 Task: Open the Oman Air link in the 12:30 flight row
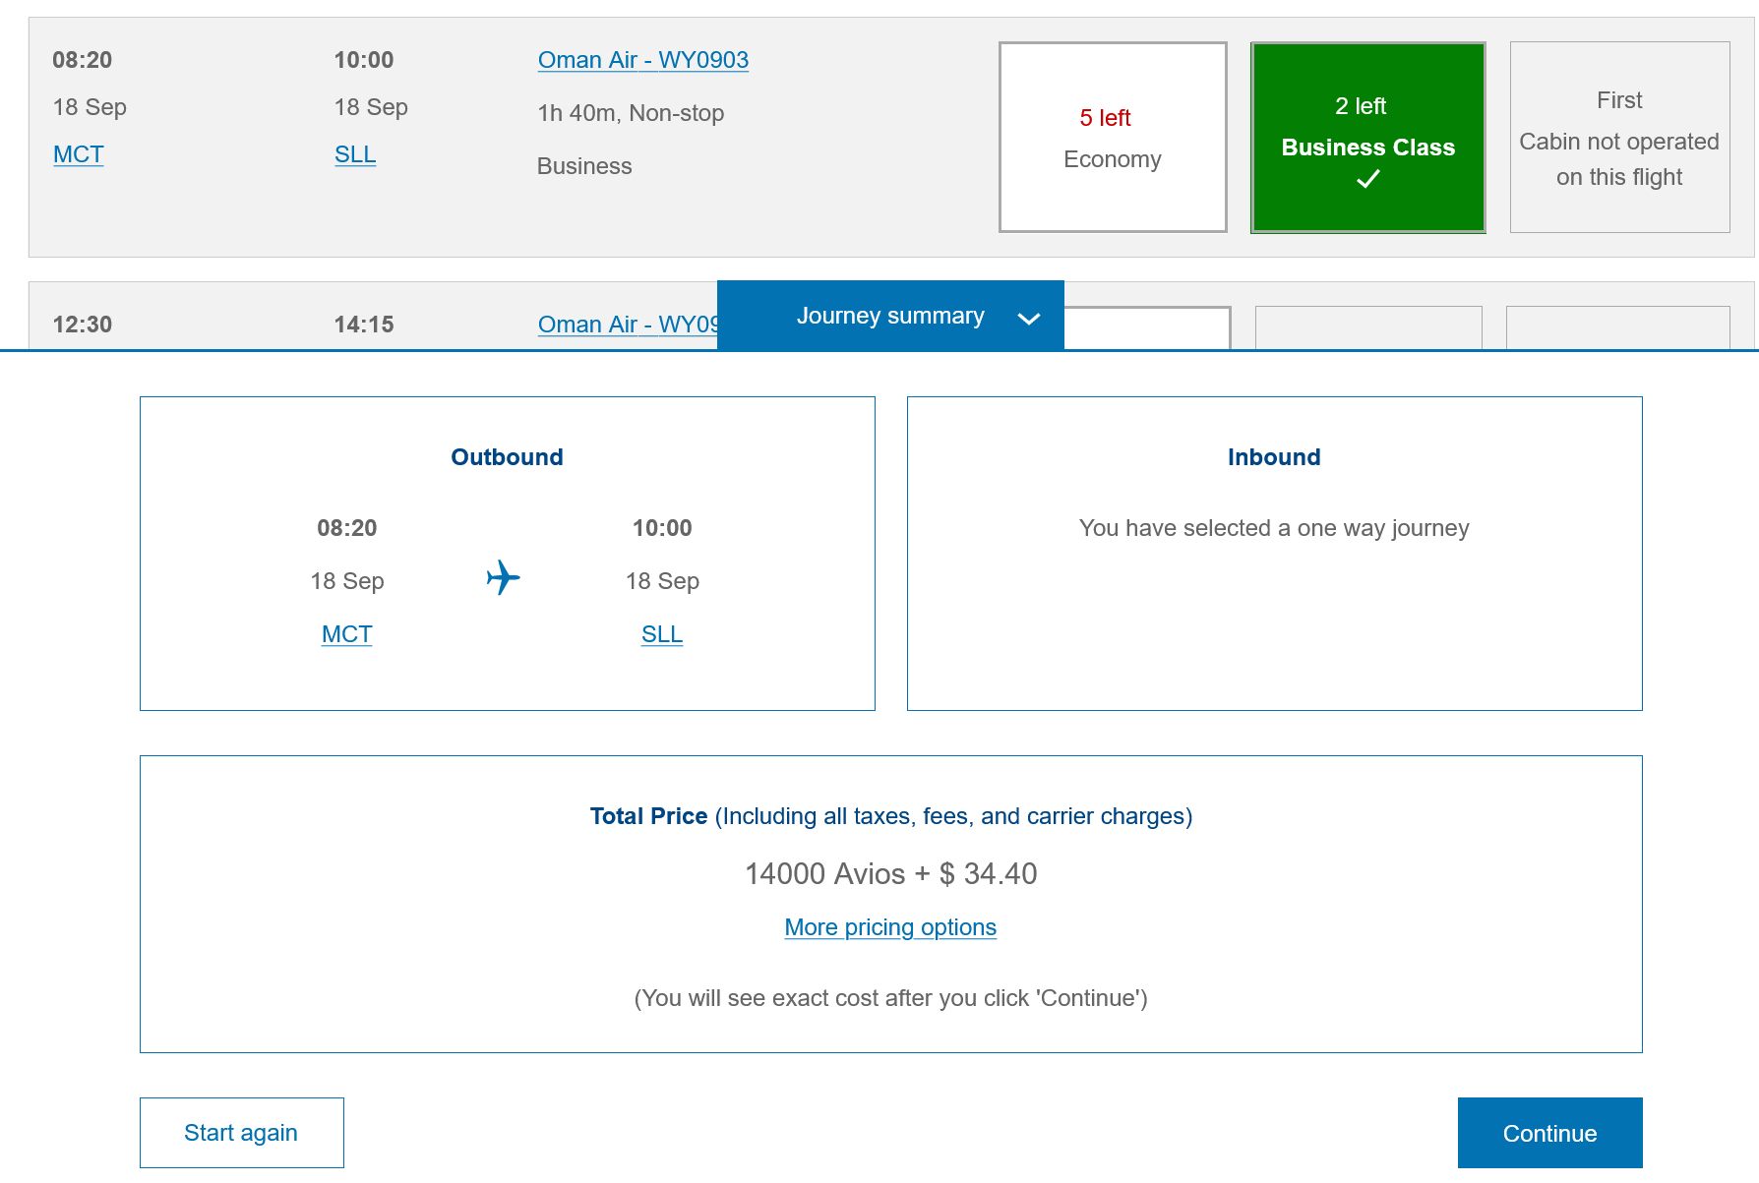(x=629, y=325)
